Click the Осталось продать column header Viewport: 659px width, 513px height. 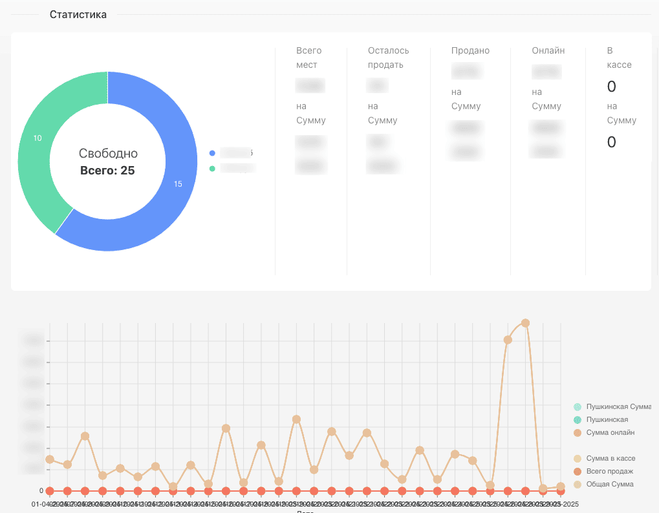coord(388,58)
